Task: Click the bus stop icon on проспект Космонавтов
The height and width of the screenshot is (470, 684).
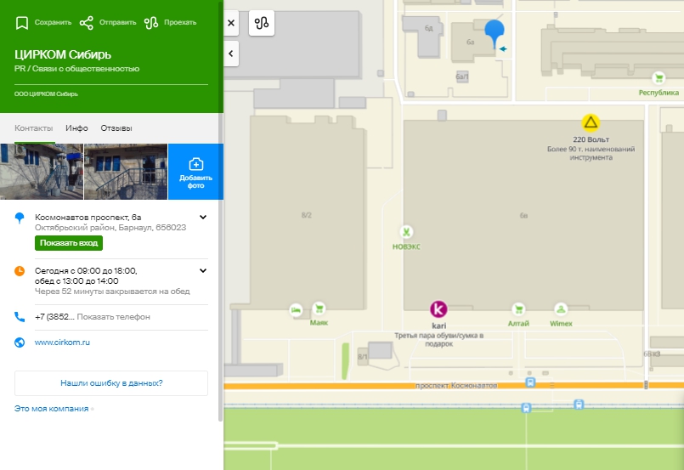Action: point(530,382)
